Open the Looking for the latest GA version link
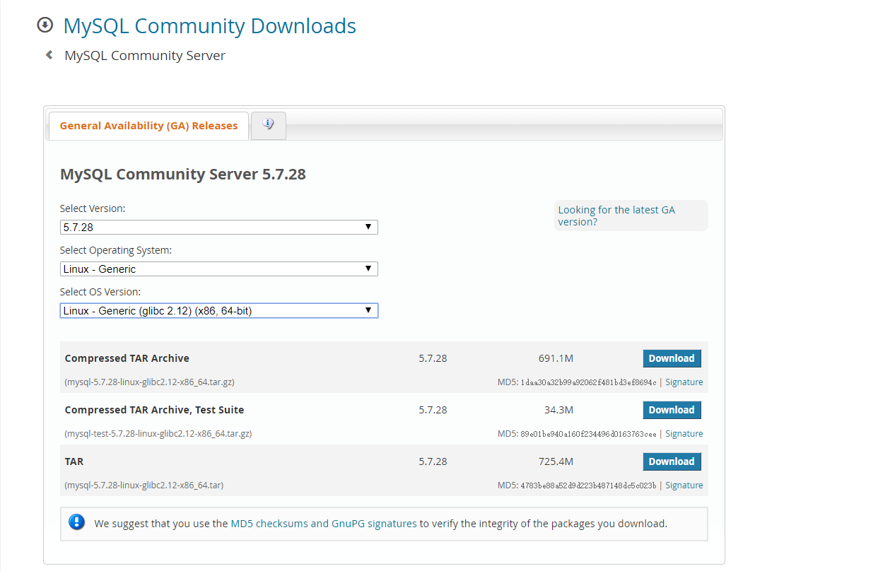Image resolution: width=878 pixels, height=571 pixels. click(x=616, y=216)
